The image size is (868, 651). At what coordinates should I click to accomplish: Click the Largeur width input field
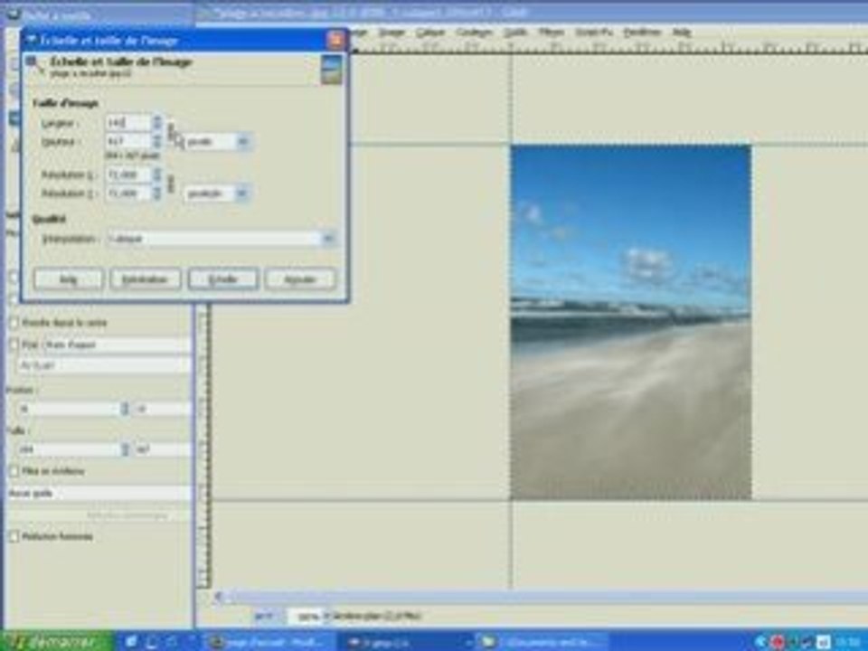128,122
